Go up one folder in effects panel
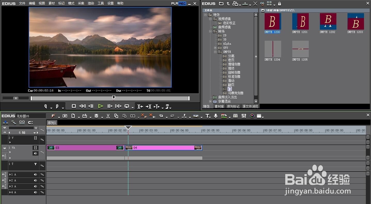The height and width of the screenshot is (204, 371). (228, 4)
